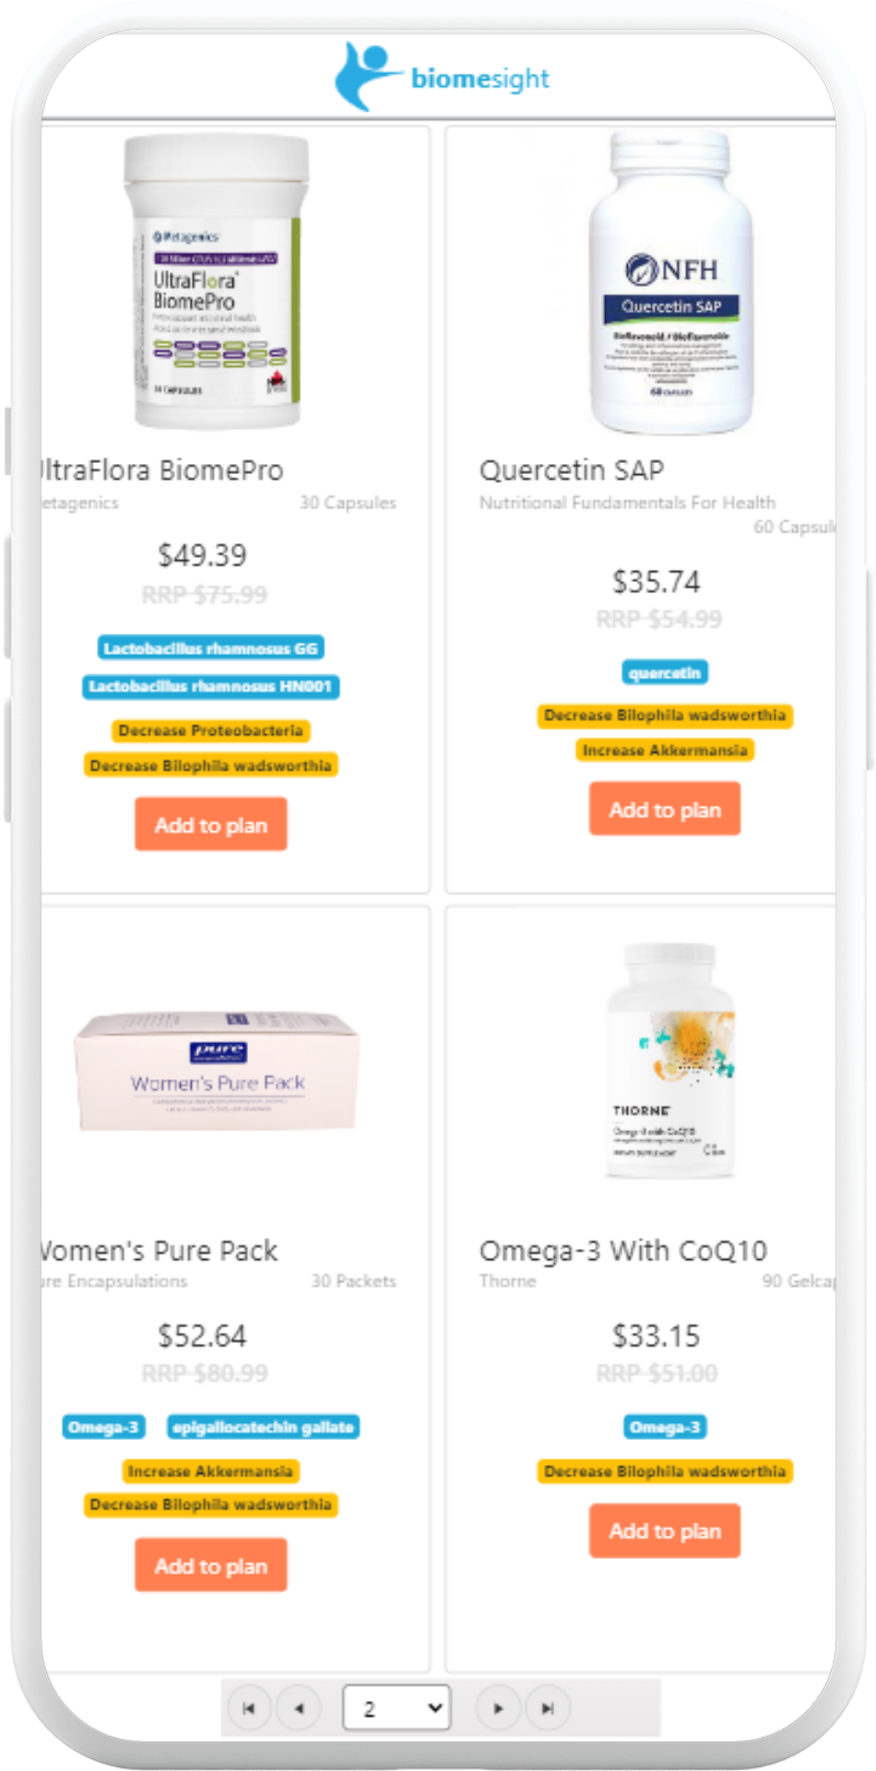
Task: Add Omega-3 With CoQ10 to plan
Action: [x=665, y=1531]
